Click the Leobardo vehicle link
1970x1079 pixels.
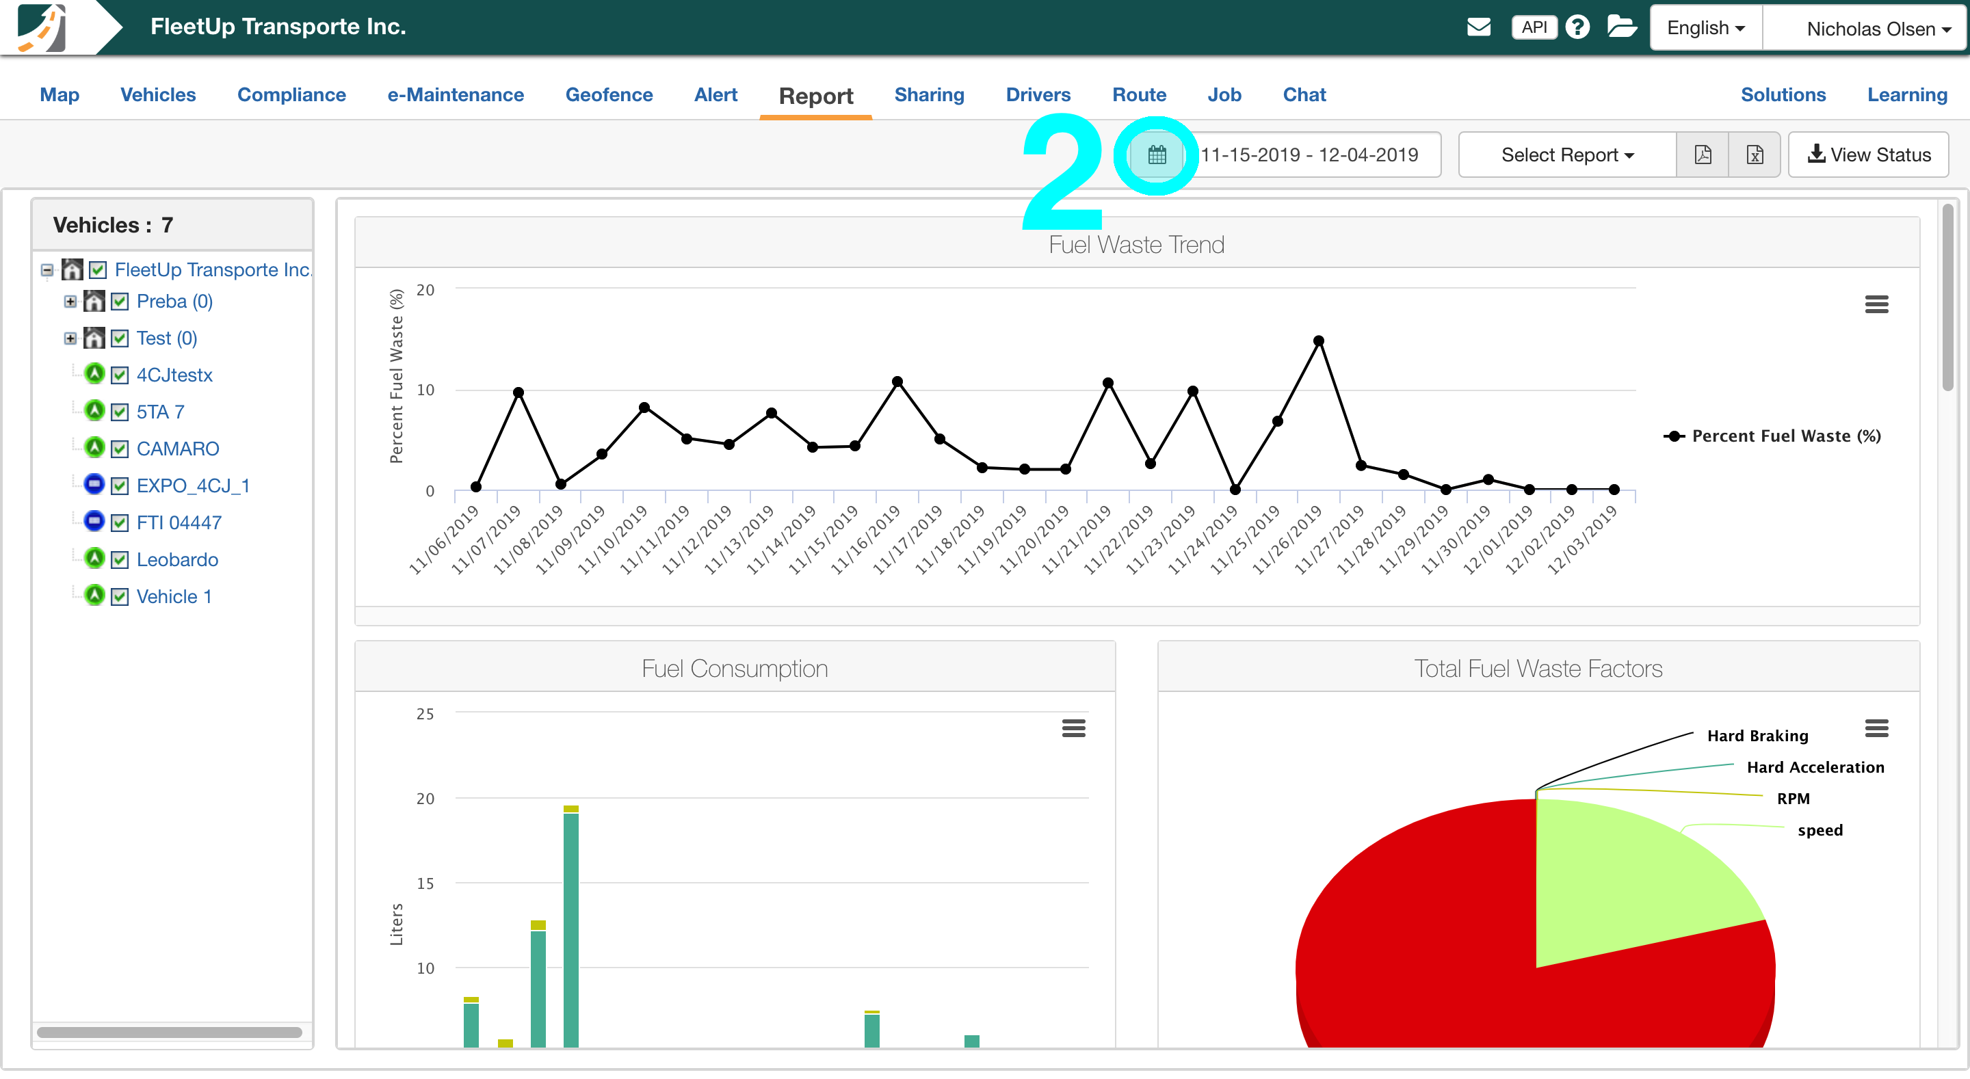point(177,560)
